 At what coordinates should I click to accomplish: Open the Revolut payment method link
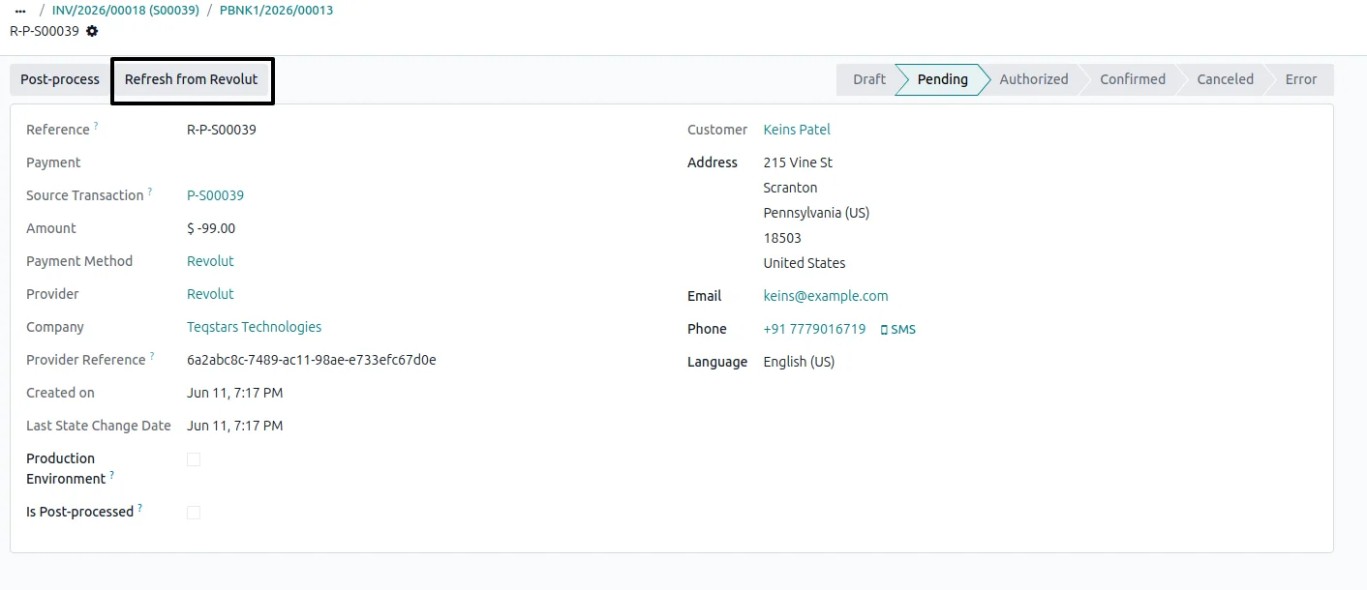(210, 261)
